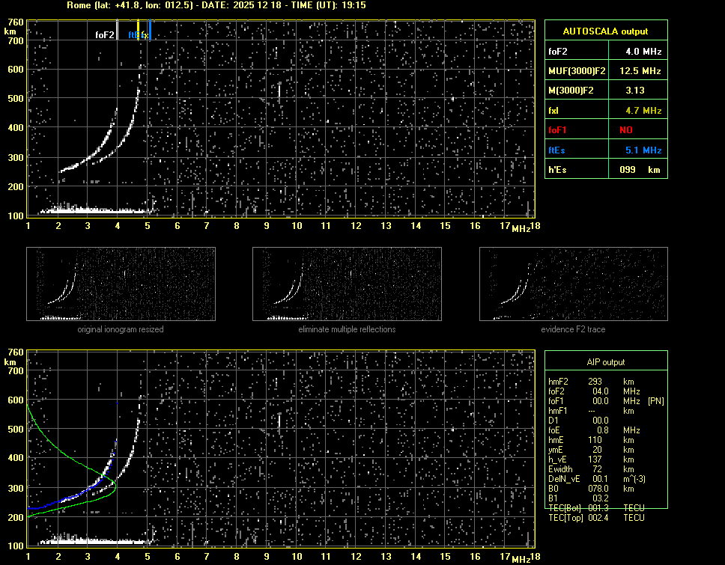Click the Ewidth 72 km entry
Image resolution: width=725 pixels, height=565 pixels.
pos(595,469)
